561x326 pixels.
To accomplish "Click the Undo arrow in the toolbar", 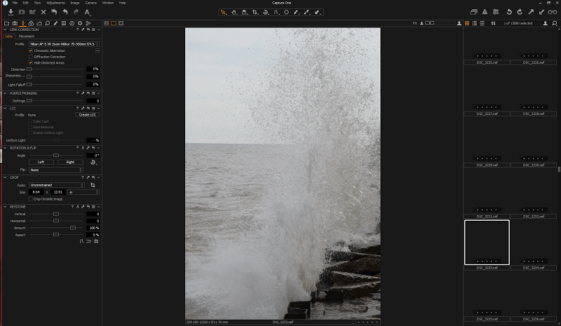I will [65, 12].
